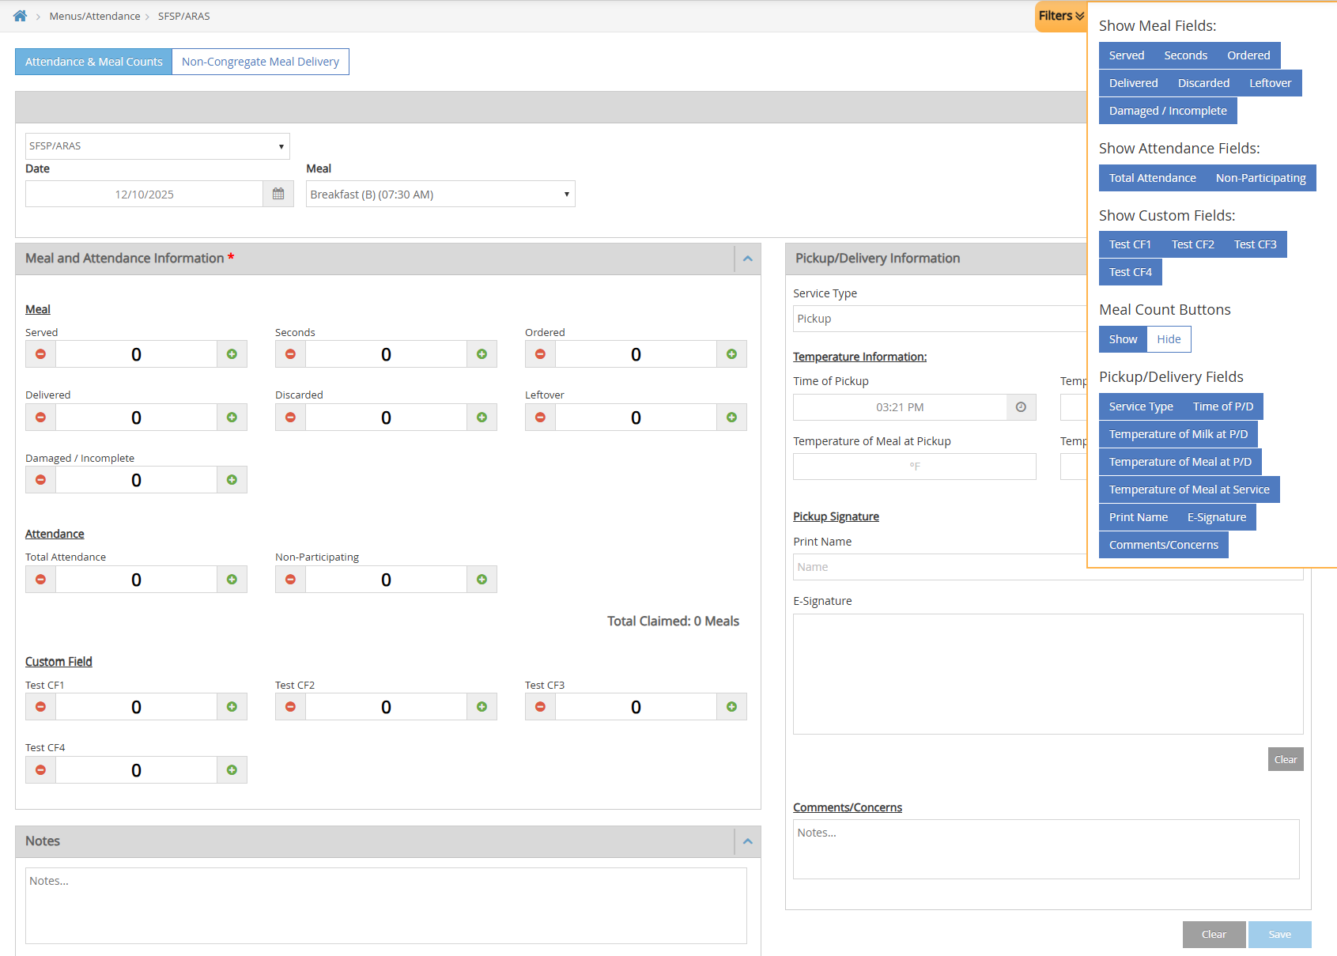Collapse the Notes section with its chevron
The height and width of the screenshot is (956, 1337).
(x=746, y=841)
